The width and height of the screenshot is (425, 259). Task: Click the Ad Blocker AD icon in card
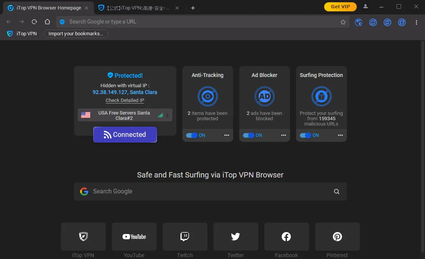pyautogui.click(x=265, y=96)
